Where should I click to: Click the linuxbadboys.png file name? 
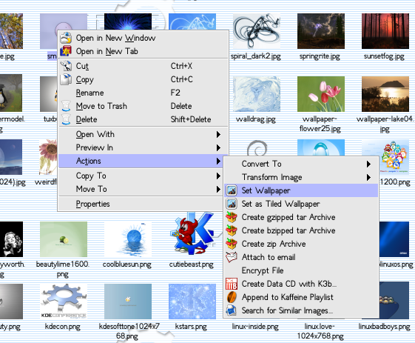click(x=384, y=327)
